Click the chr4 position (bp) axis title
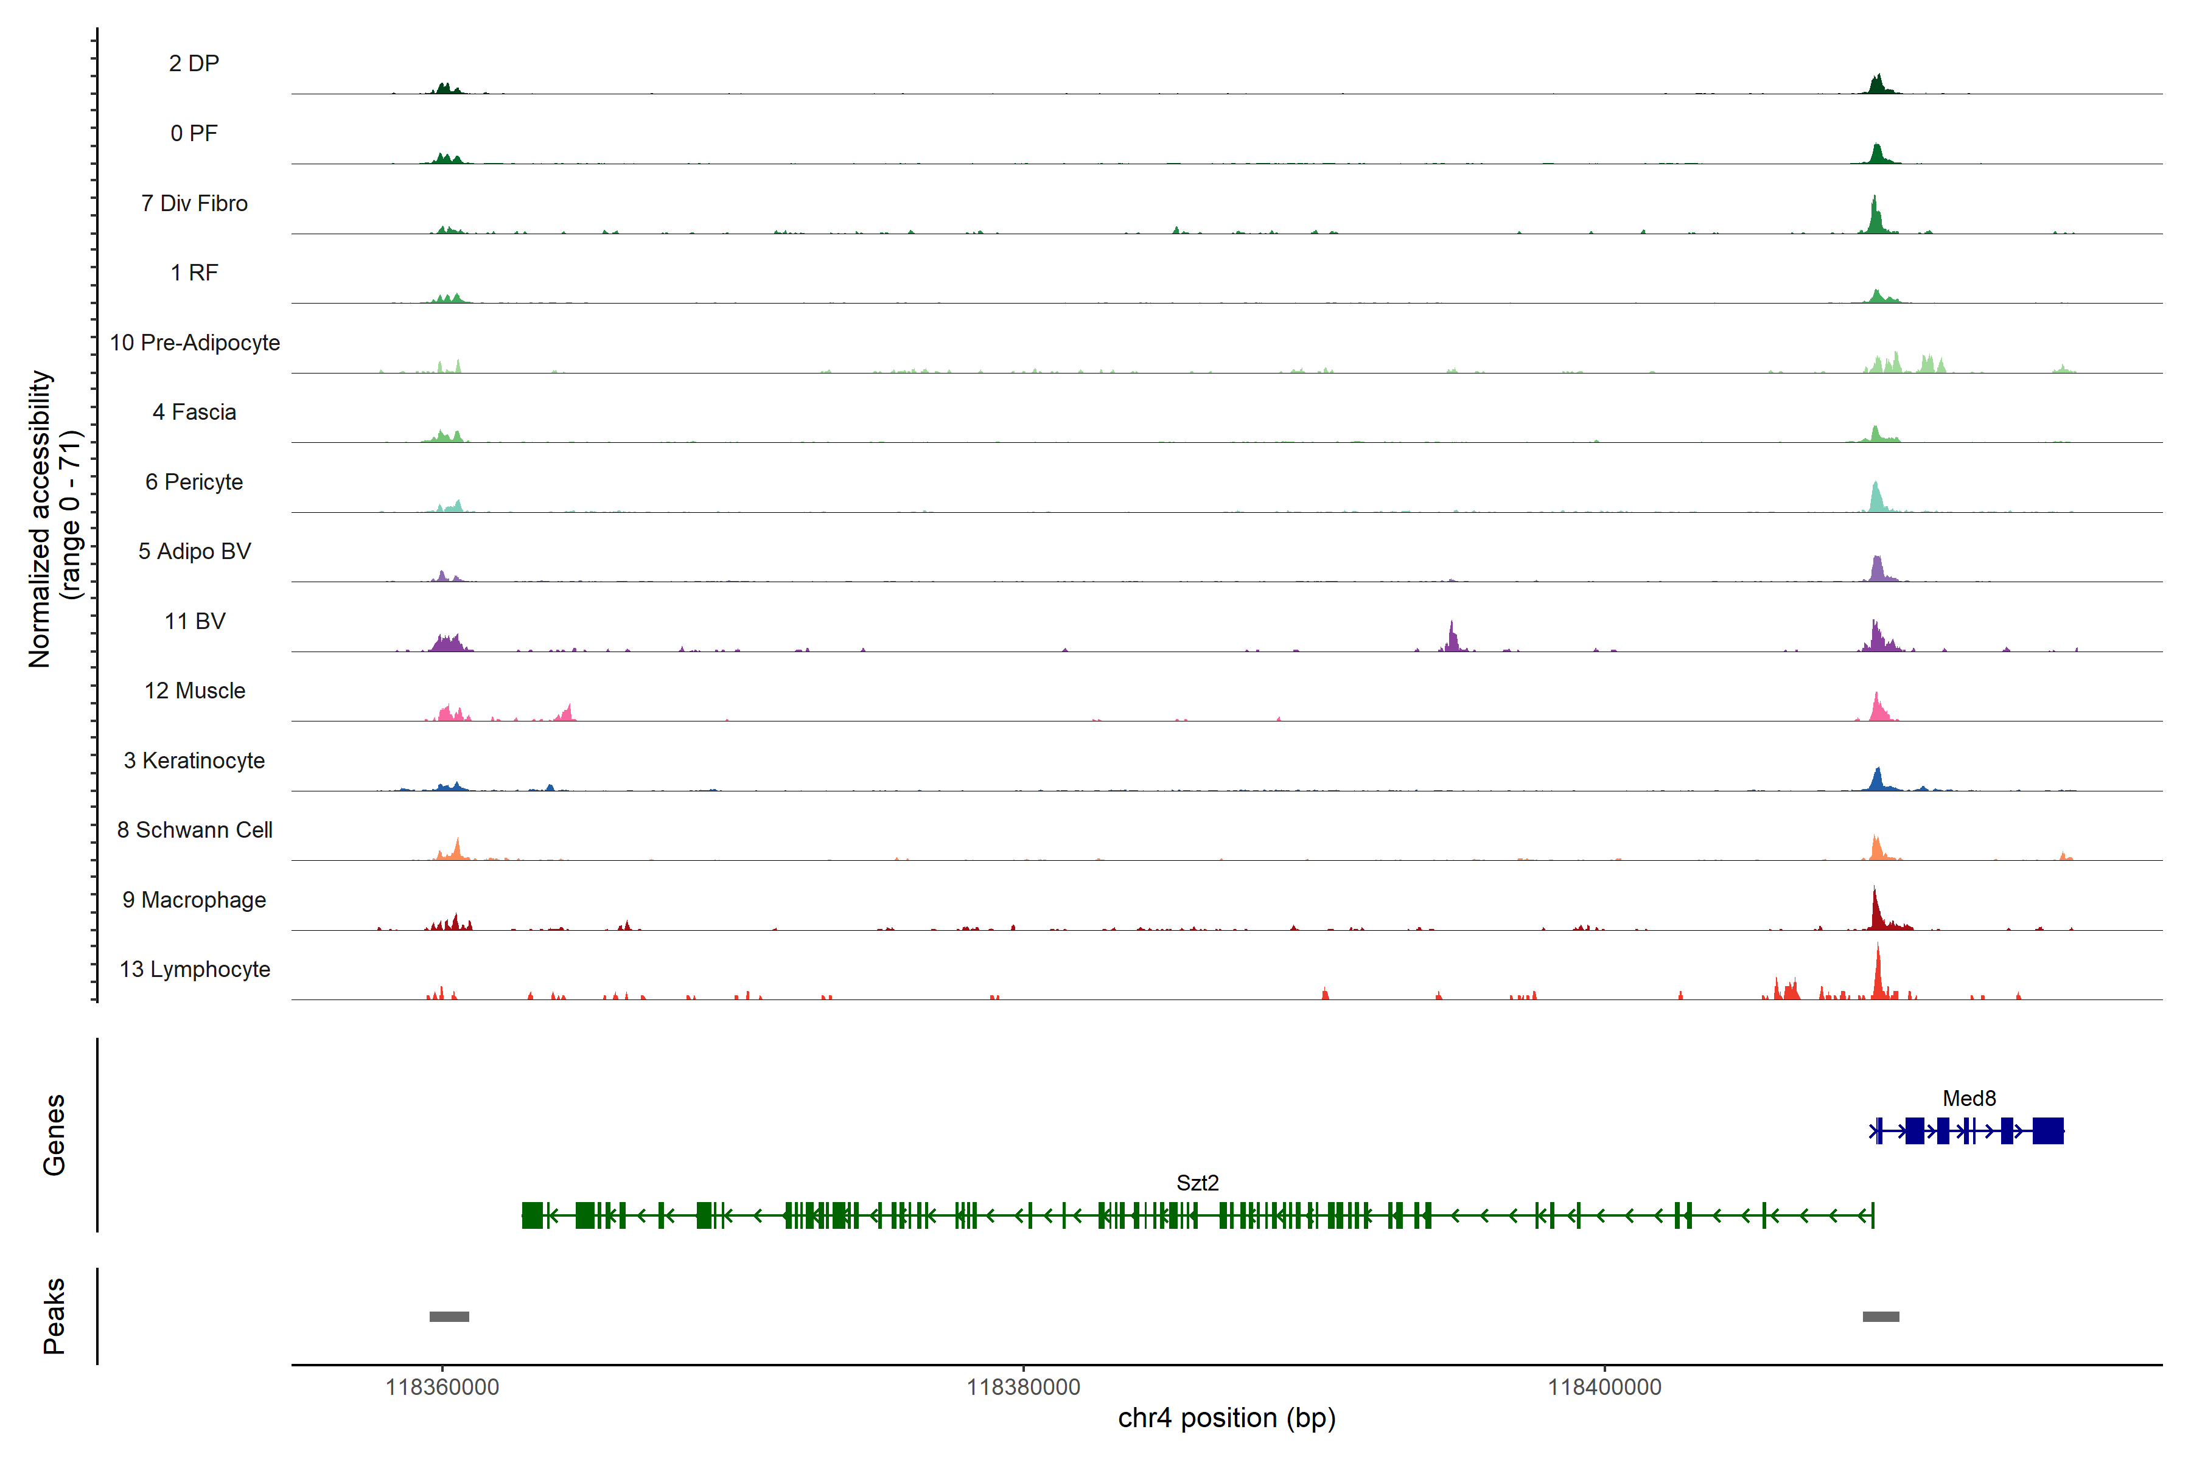 point(1226,1418)
